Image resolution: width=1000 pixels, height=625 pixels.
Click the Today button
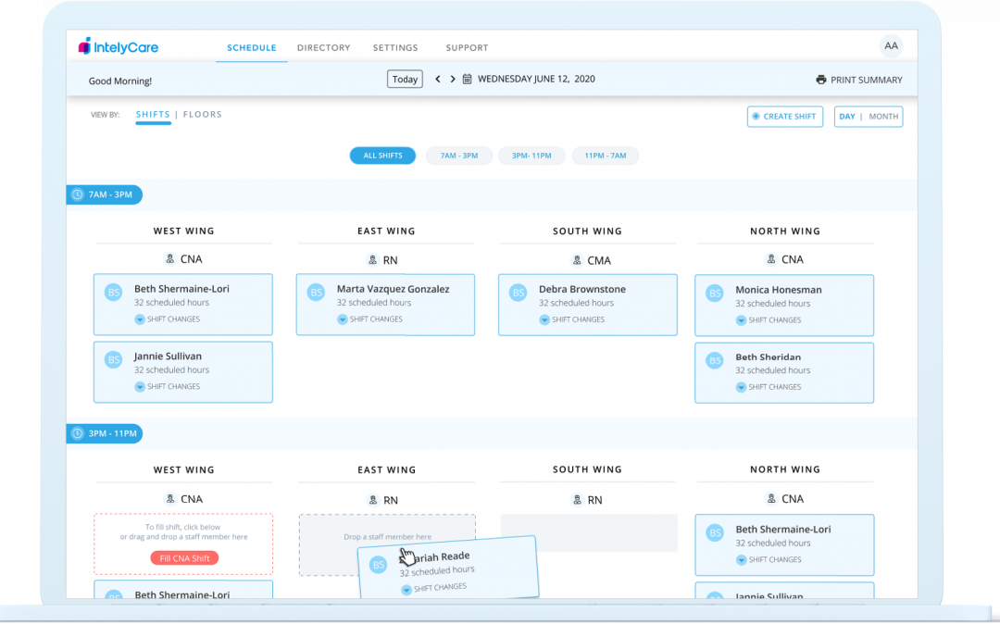[405, 80]
